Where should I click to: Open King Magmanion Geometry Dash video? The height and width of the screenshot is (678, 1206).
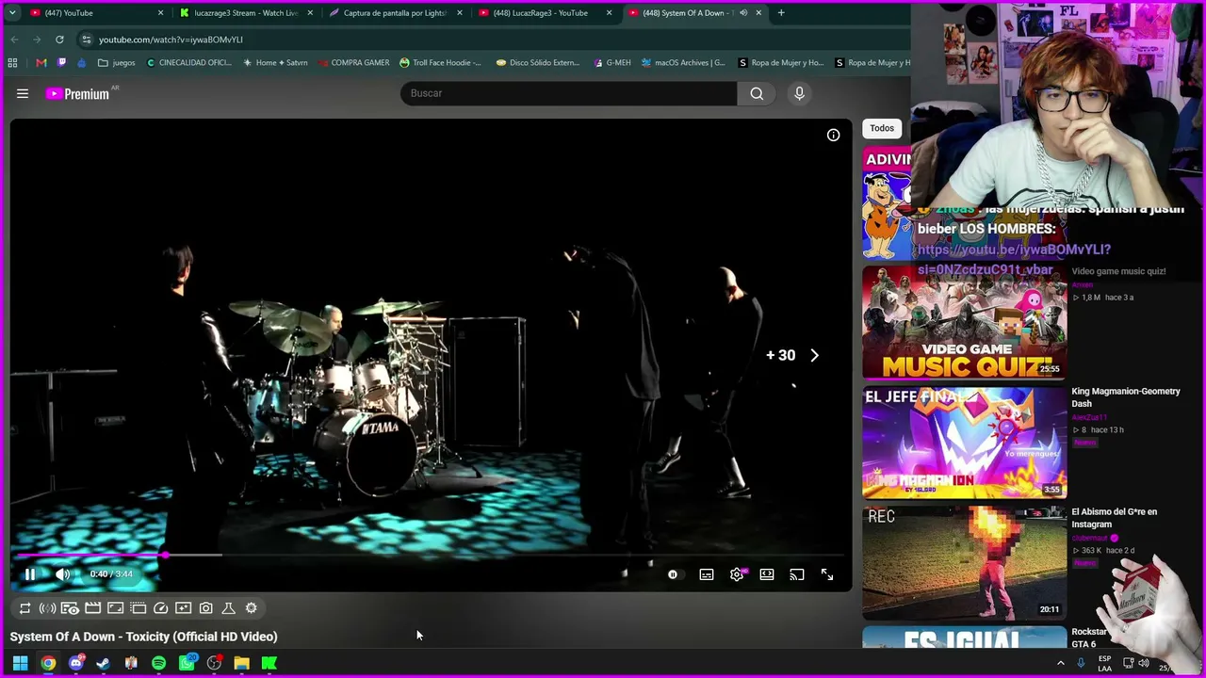pos(1126,397)
